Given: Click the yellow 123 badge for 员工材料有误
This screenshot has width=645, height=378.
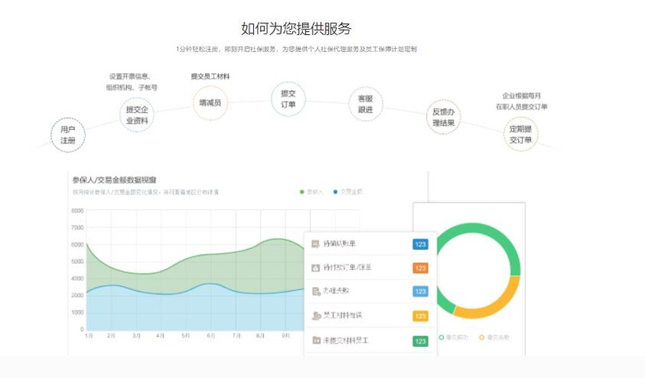Looking at the screenshot, I should click(x=420, y=316).
